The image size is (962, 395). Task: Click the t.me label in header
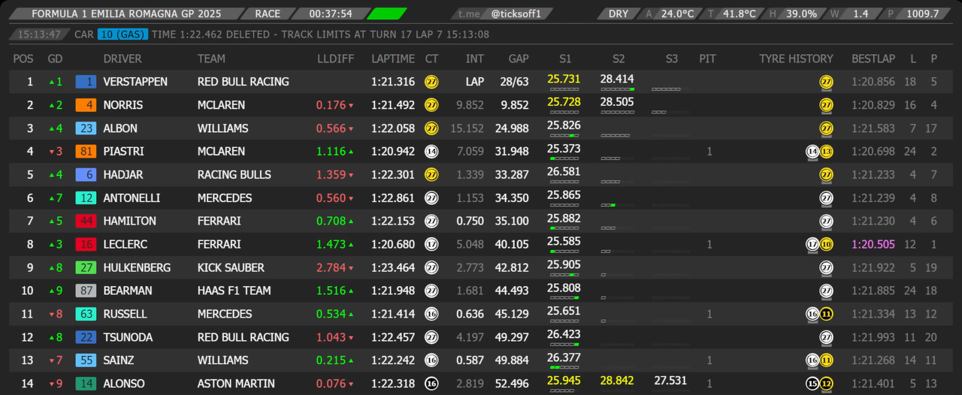point(469,14)
